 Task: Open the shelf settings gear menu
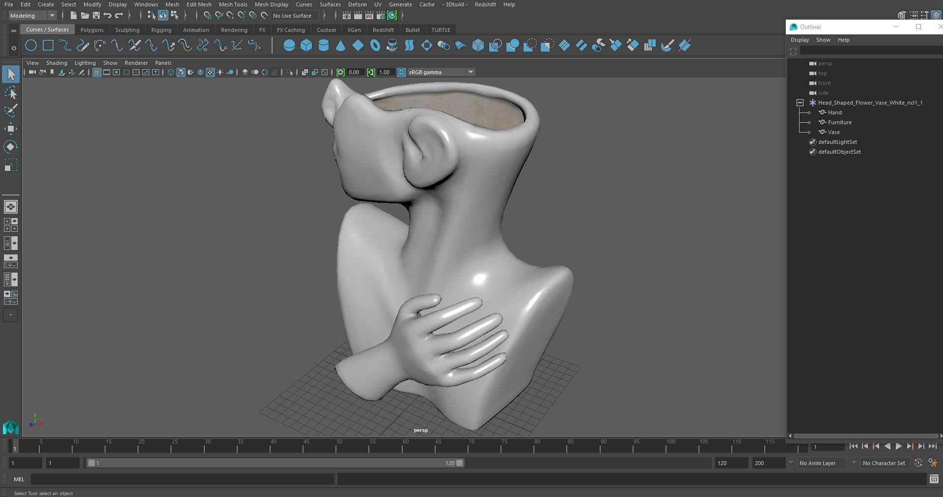click(14, 48)
